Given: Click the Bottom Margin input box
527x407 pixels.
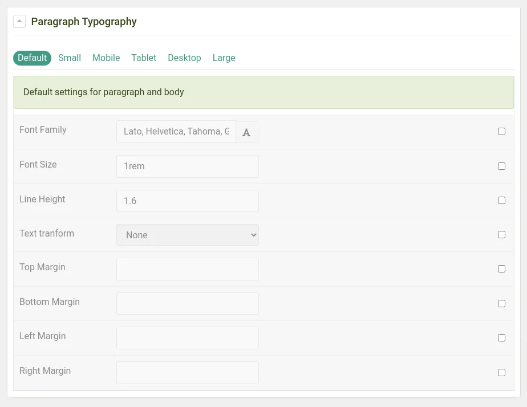Looking at the screenshot, I should click(x=188, y=304).
